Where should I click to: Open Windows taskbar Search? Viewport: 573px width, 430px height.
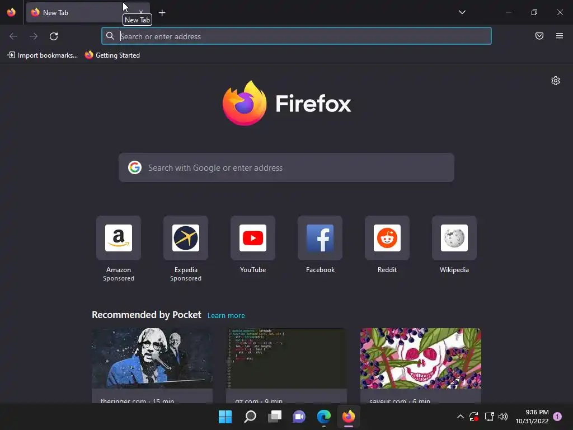click(x=250, y=417)
